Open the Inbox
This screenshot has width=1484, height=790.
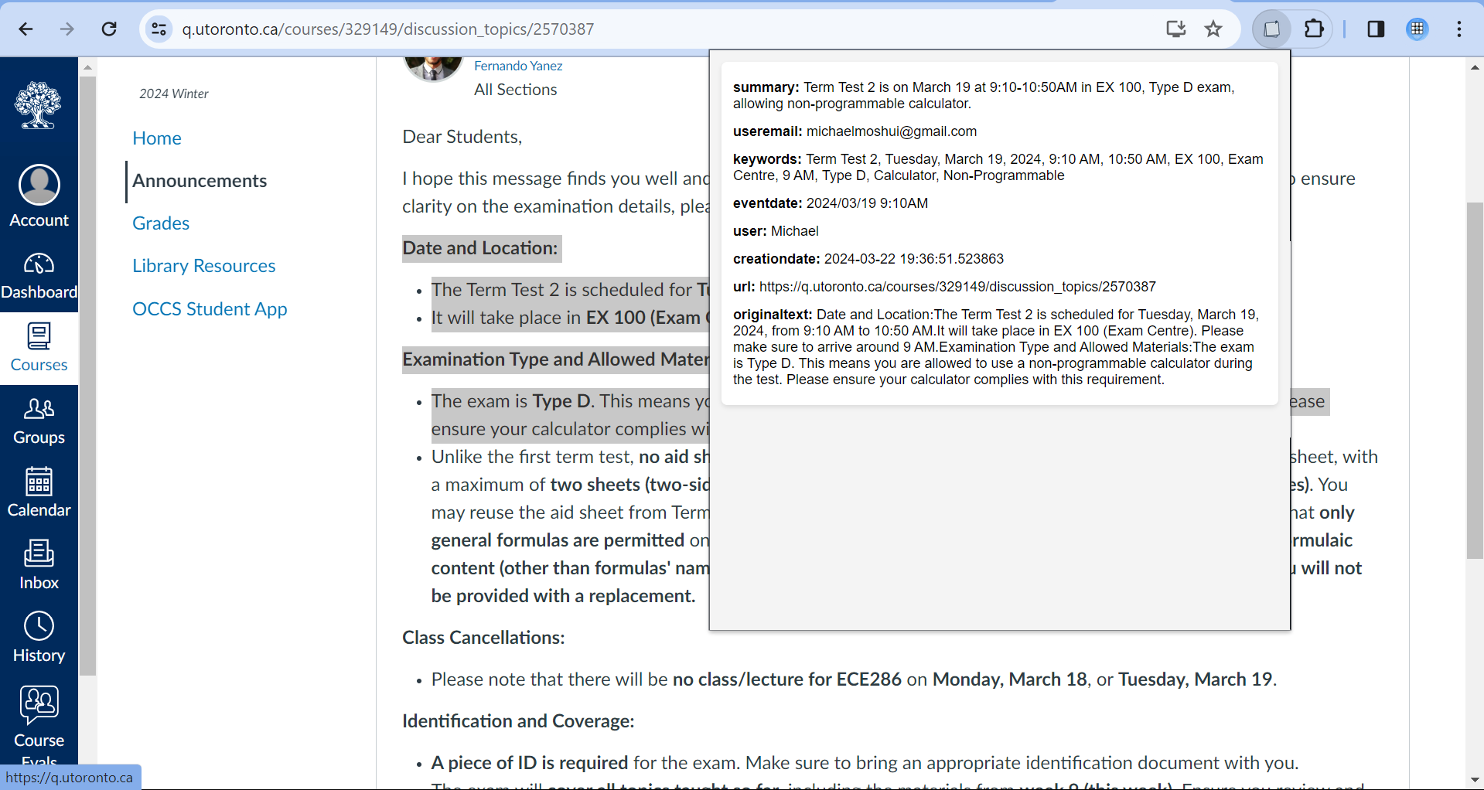[39, 567]
